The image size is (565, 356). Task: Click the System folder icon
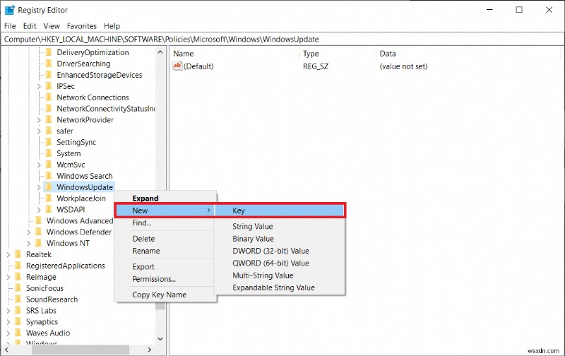pos(49,153)
